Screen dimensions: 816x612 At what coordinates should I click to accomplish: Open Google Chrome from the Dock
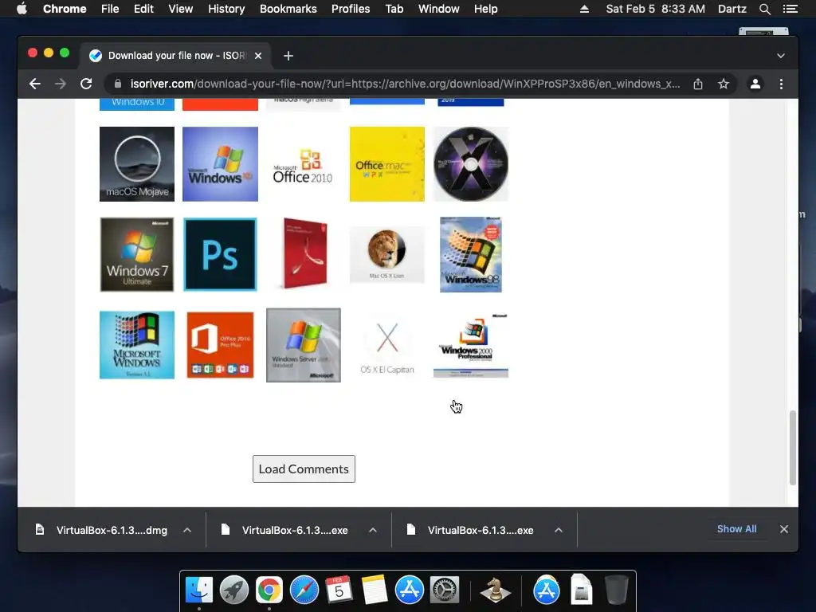(x=269, y=590)
